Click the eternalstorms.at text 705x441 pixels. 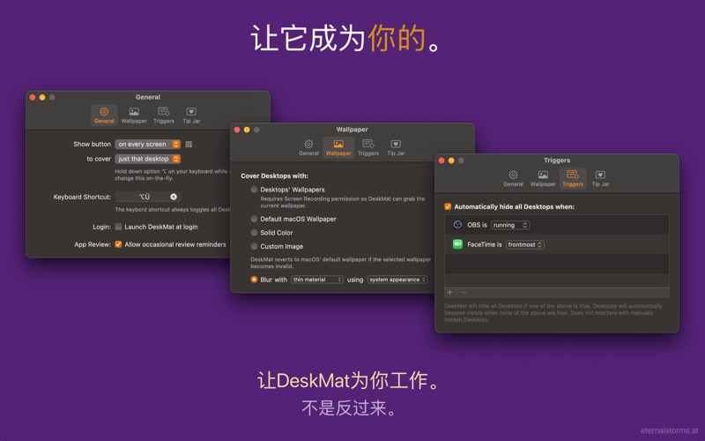click(670, 430)
